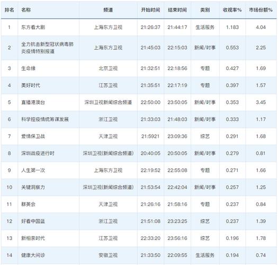The image size is (278, 265).
Task: Click rating value 0.553
Action: pyautogui.click(x=232, y=48)
